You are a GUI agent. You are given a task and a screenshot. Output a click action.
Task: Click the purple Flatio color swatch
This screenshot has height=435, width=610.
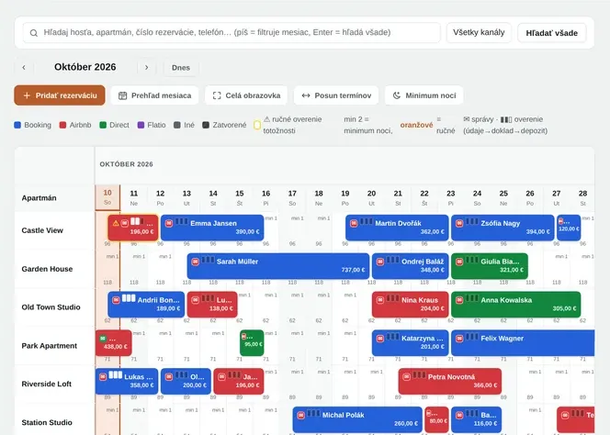141,125
